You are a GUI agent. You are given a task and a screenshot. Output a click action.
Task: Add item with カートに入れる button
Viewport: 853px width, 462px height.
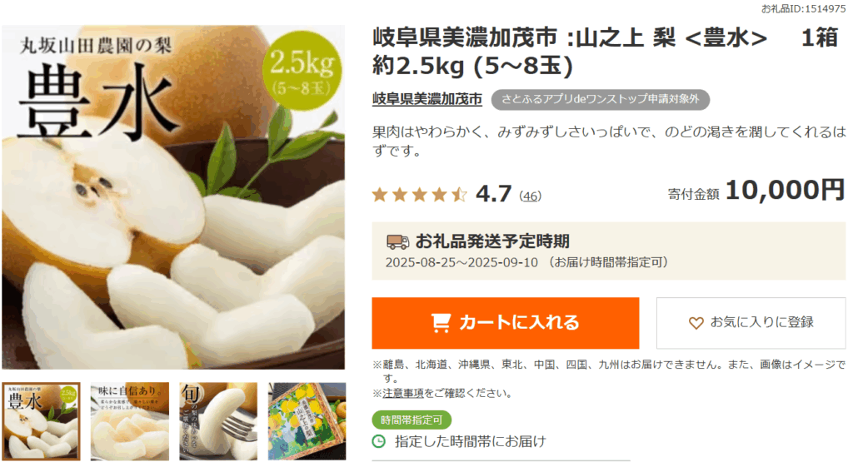tap(506, 323)
